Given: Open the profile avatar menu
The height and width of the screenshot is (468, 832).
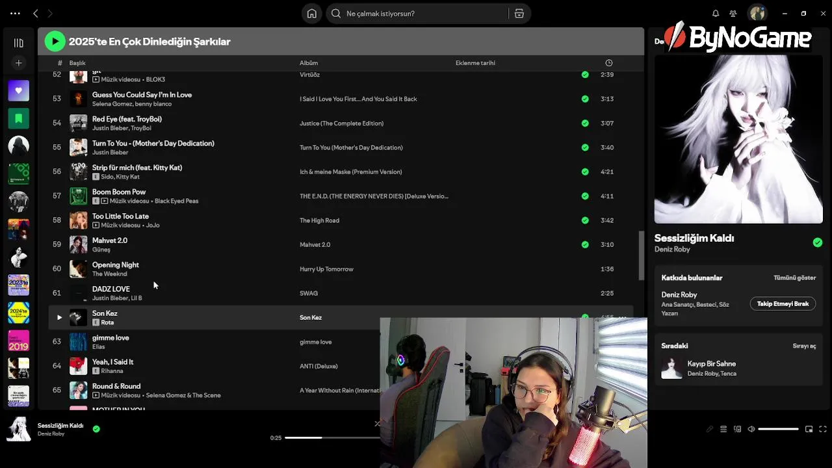Looking at the screenshot, I should (x=757, y=13).
